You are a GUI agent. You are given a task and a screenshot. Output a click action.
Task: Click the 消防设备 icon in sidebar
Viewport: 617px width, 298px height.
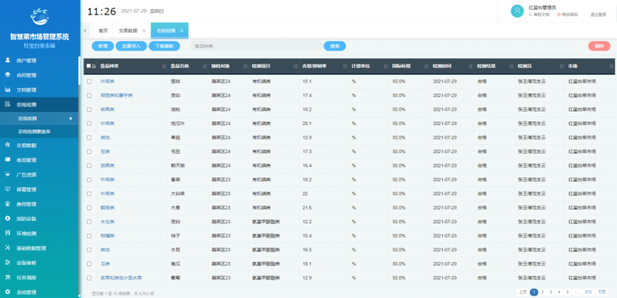(x=7, y=219)
